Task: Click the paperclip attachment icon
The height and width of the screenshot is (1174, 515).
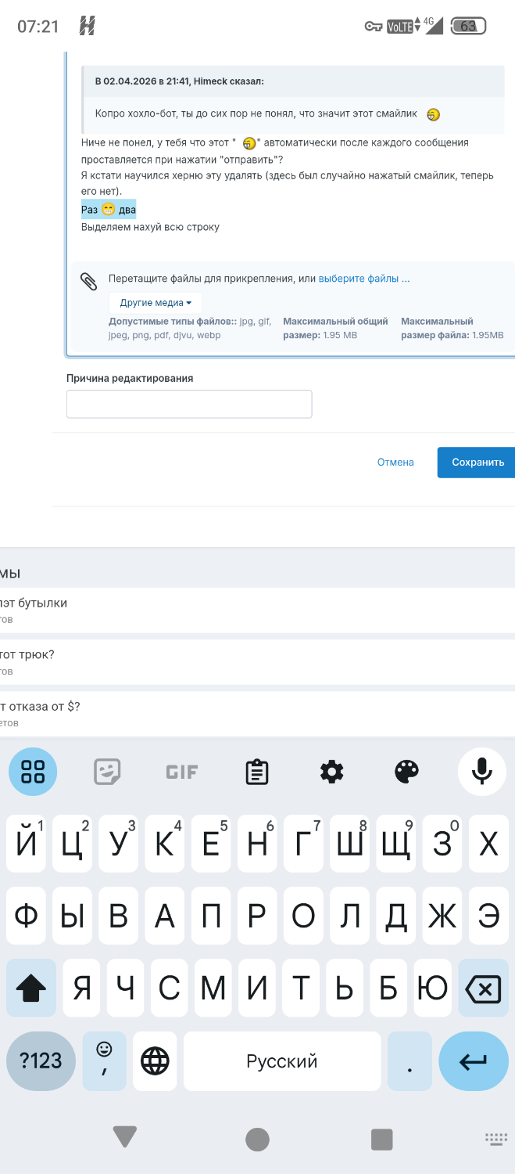Action: coord(89,281)
